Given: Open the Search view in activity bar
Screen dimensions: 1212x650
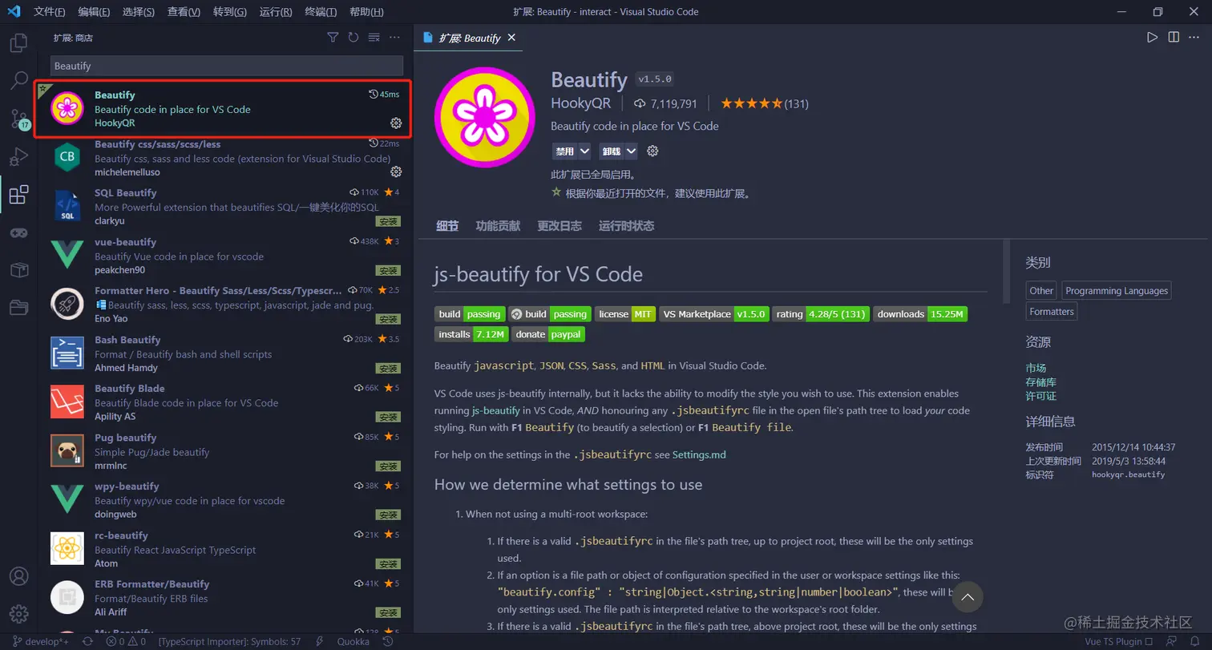Looking at the screenshot, I should coord(18,80).
